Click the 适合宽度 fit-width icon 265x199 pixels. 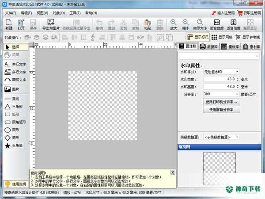tap(217, 24)
